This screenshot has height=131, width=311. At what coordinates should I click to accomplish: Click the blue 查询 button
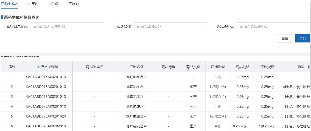pyautogui.click(x=302, y=38)
